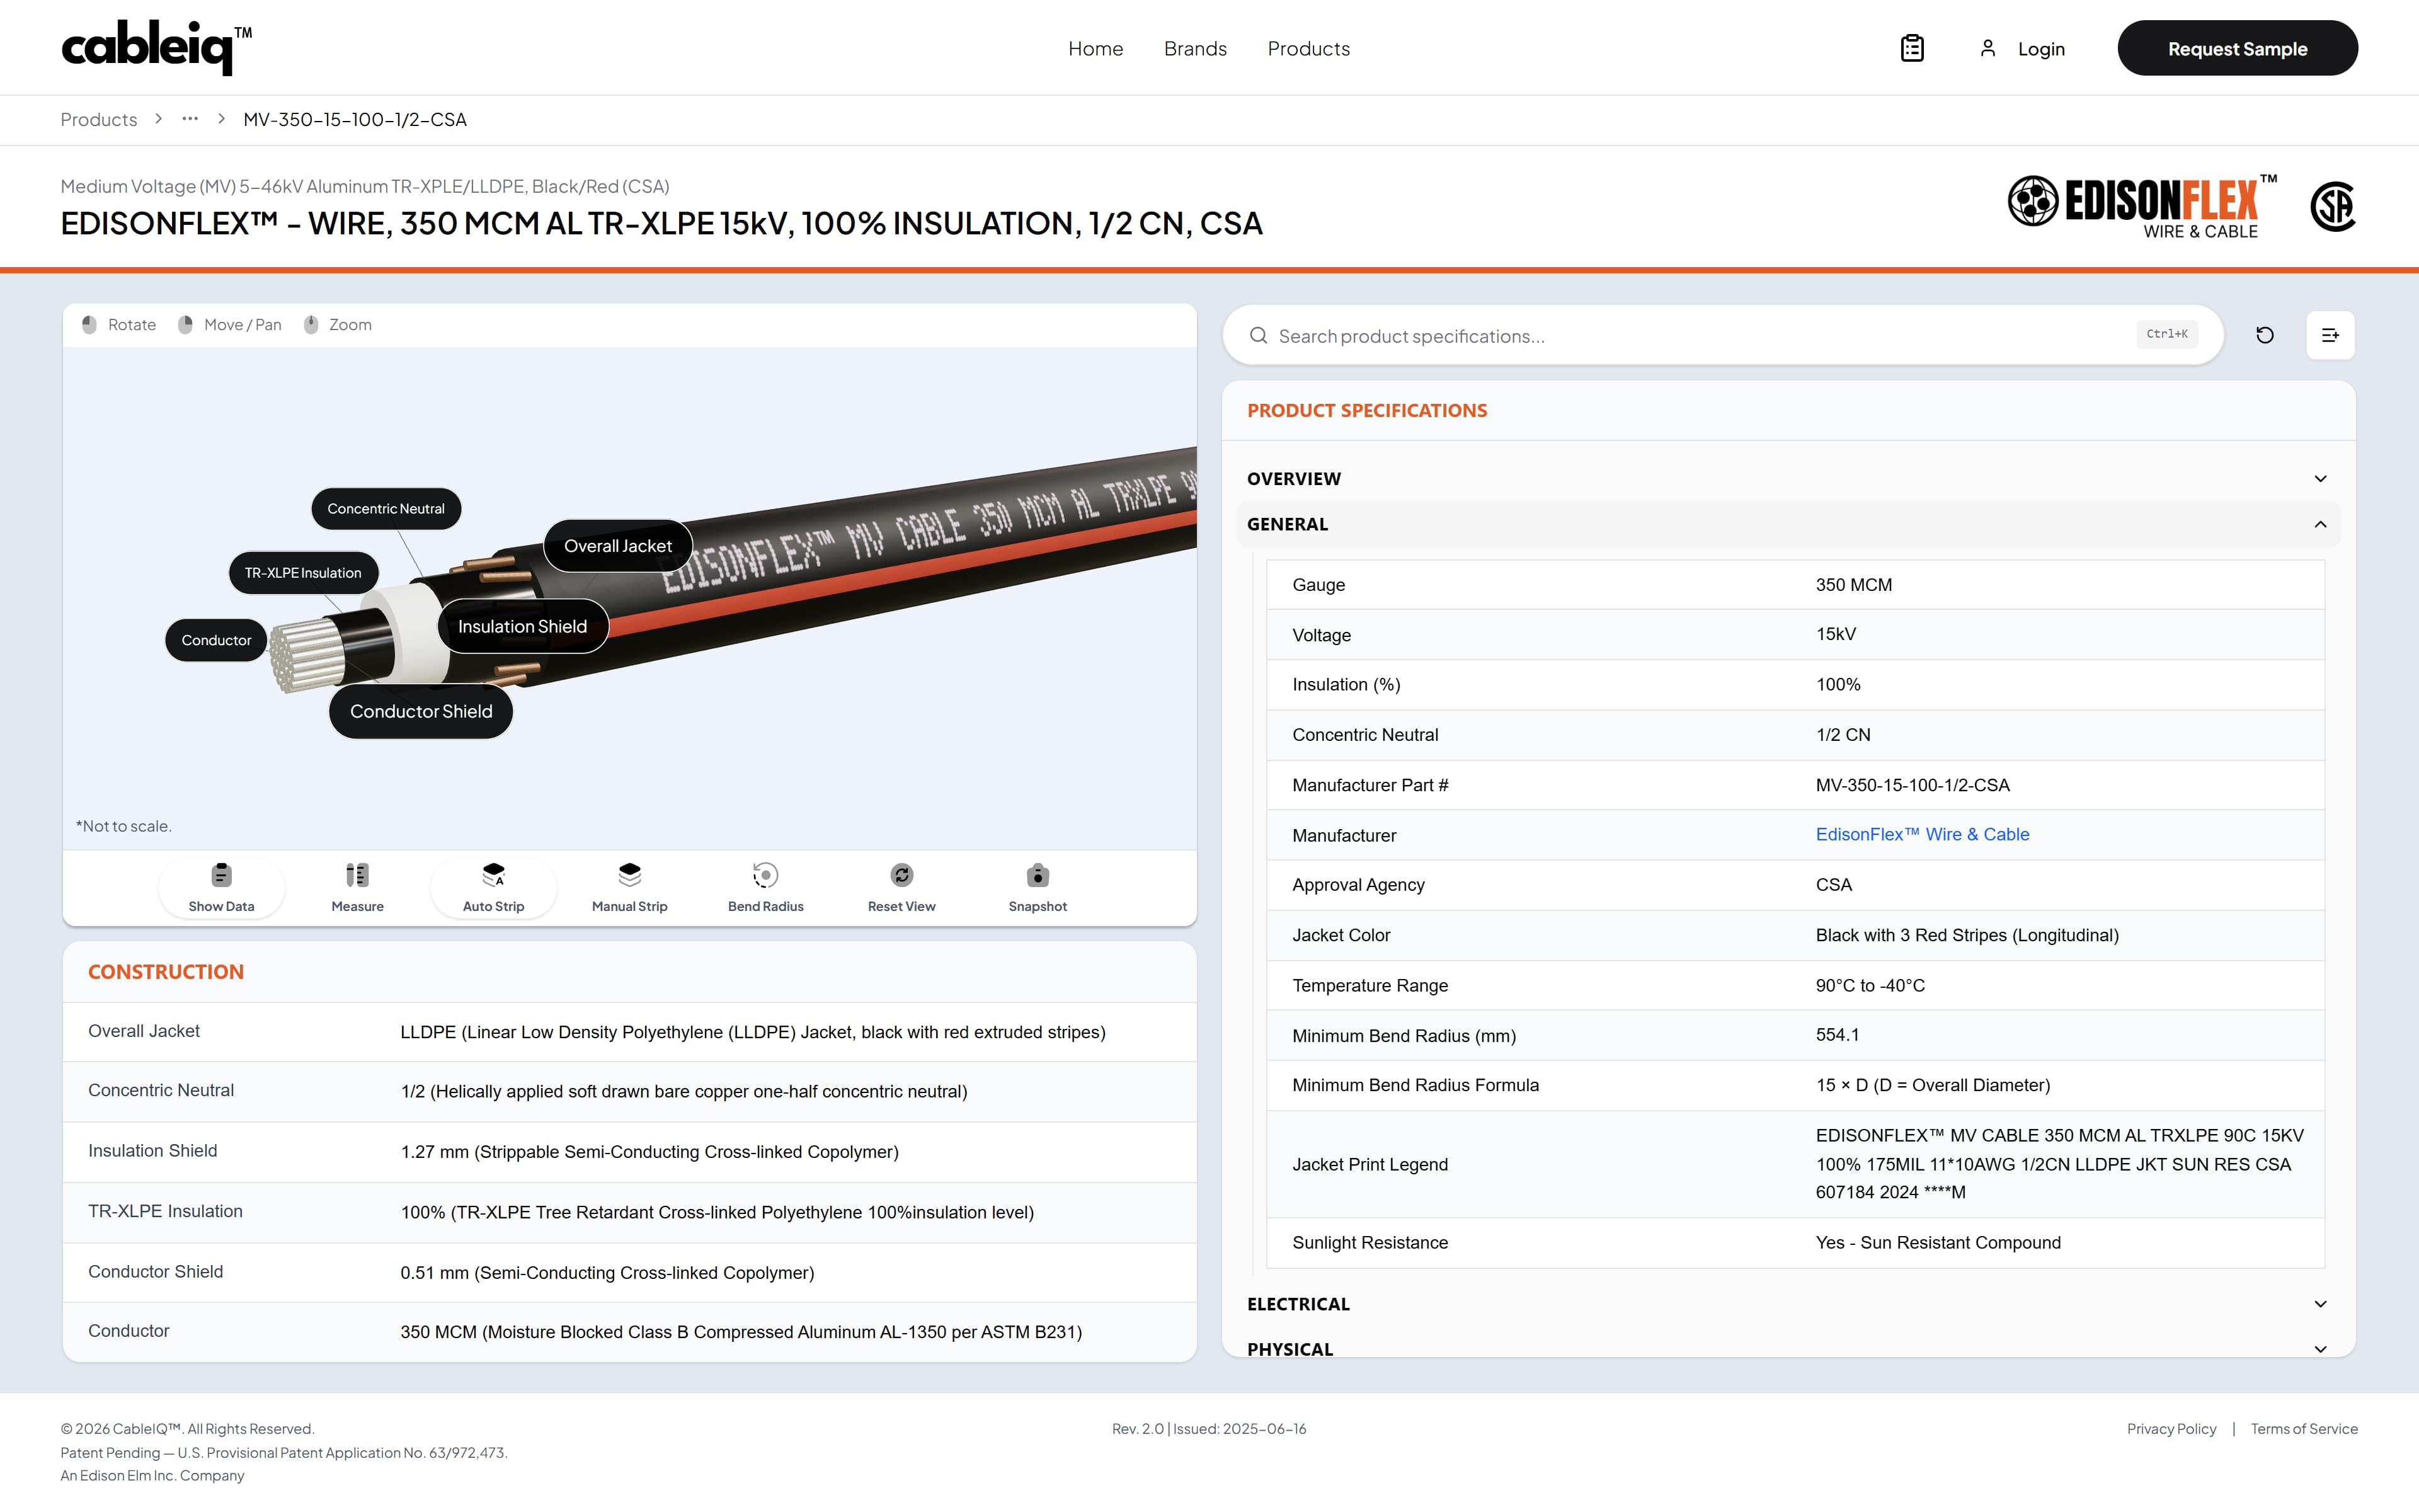
Task: Click the Conductor Shield 0.51 mm description
Action: (607, 1272)
